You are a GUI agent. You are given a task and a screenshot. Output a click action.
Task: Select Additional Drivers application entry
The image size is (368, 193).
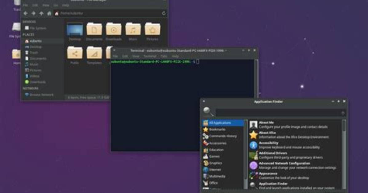tap(295, 155)
